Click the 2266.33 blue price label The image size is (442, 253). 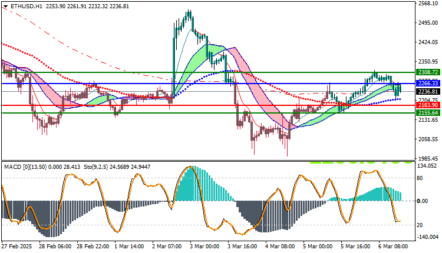tap(428, 84)
